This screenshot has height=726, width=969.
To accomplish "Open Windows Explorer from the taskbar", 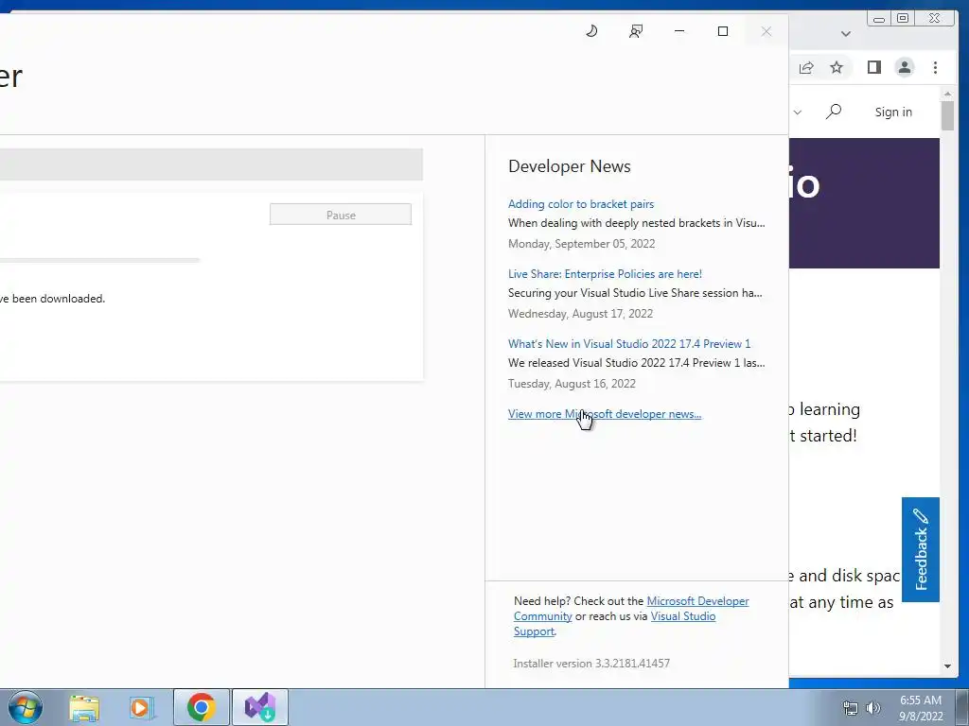I will click(x=84, y=707).
